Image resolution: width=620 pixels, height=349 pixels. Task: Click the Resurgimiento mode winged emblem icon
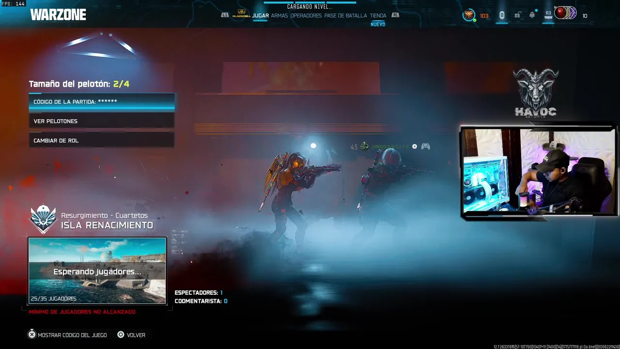(44, 219)
